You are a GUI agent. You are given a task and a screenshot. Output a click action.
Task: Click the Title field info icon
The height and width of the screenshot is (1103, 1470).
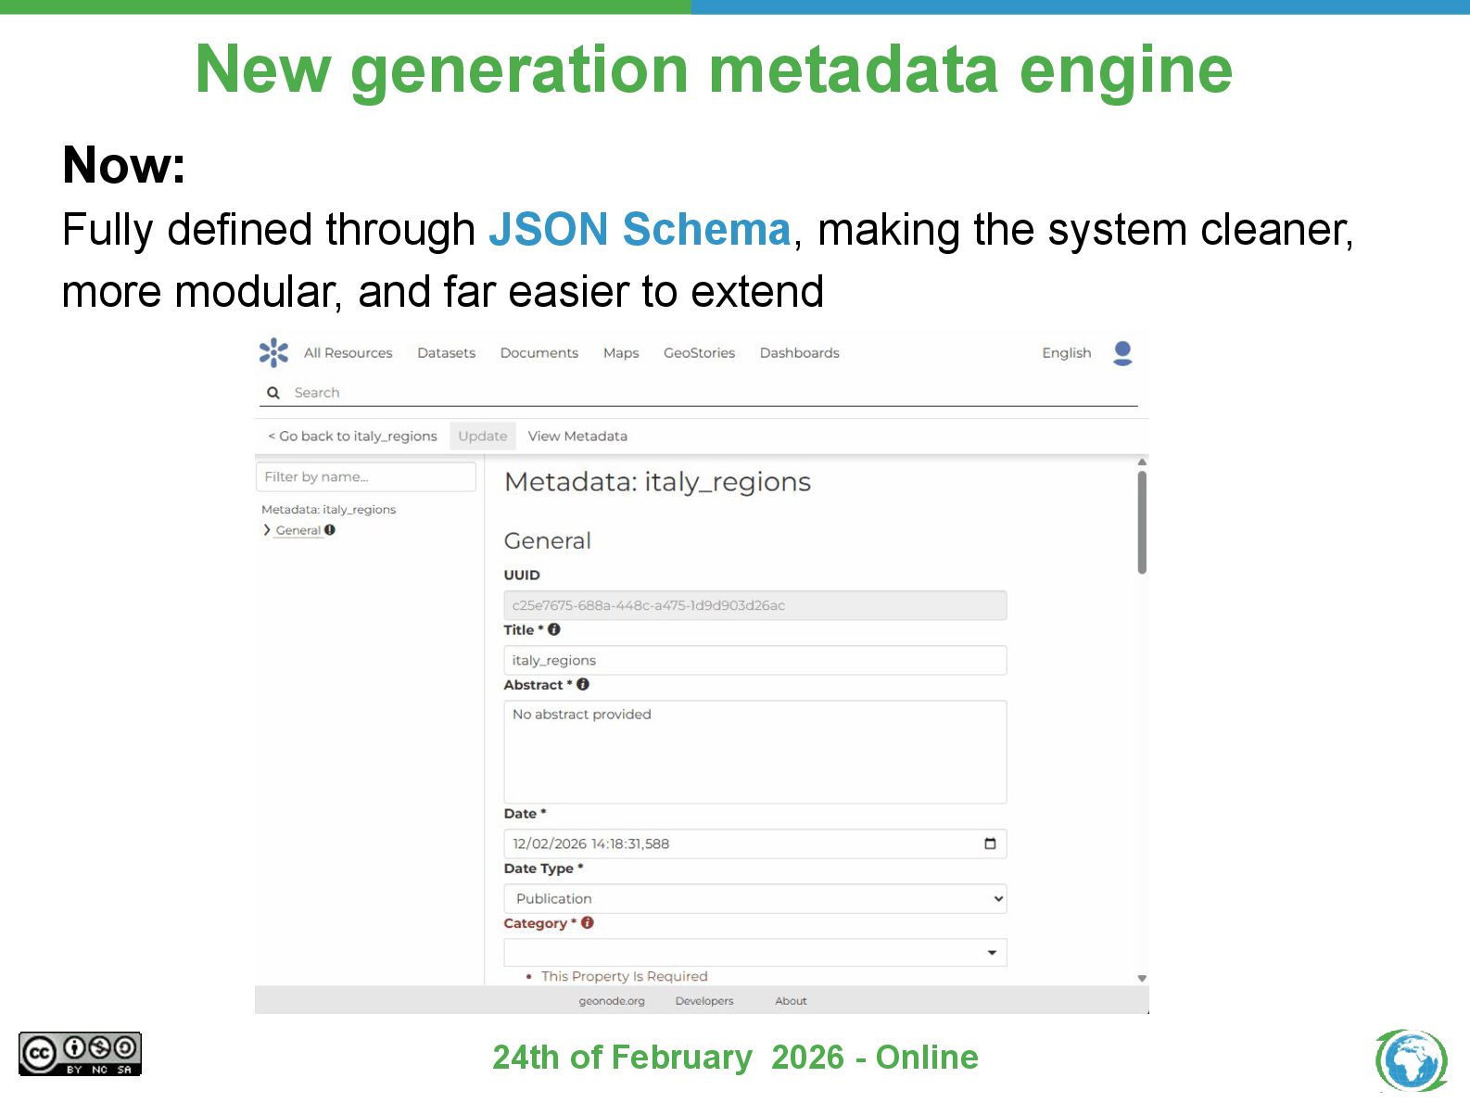[554, 629]
